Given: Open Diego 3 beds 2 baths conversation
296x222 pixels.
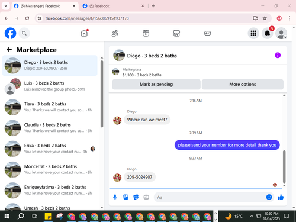Looking at the screenshot, I should (x=50, y=66).
